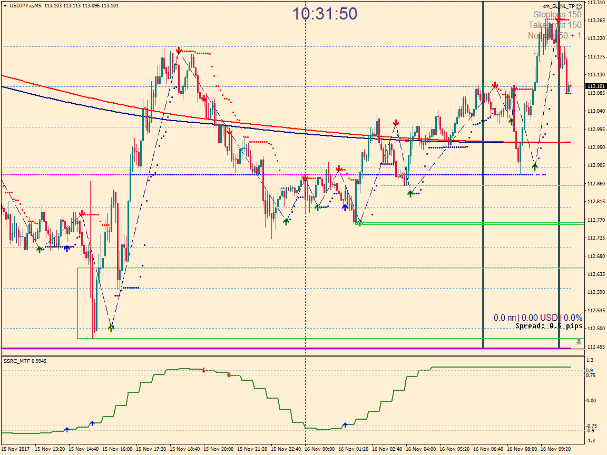Screen dimensions: 607x455
Task: Select the dark vertical line near 16 Nov 09:20
Action: point(559,175)
